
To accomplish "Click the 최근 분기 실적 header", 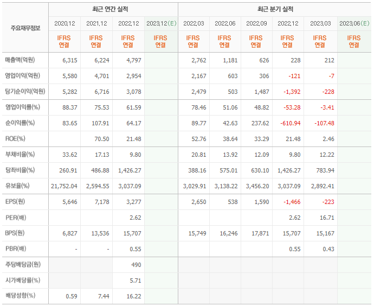I will click(275, 9).
